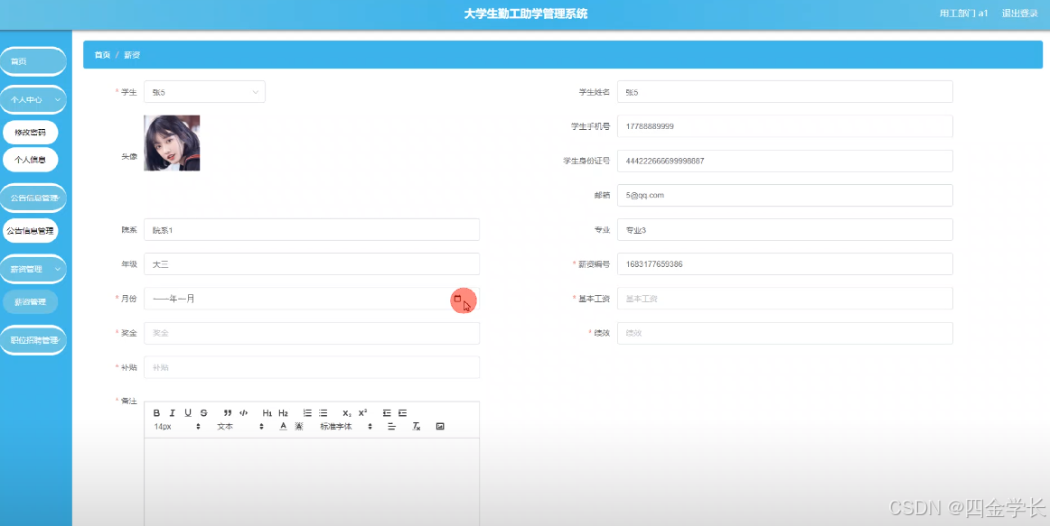Insert a code block in the editor
This screenshot has height=526, width=1050.
243,413
